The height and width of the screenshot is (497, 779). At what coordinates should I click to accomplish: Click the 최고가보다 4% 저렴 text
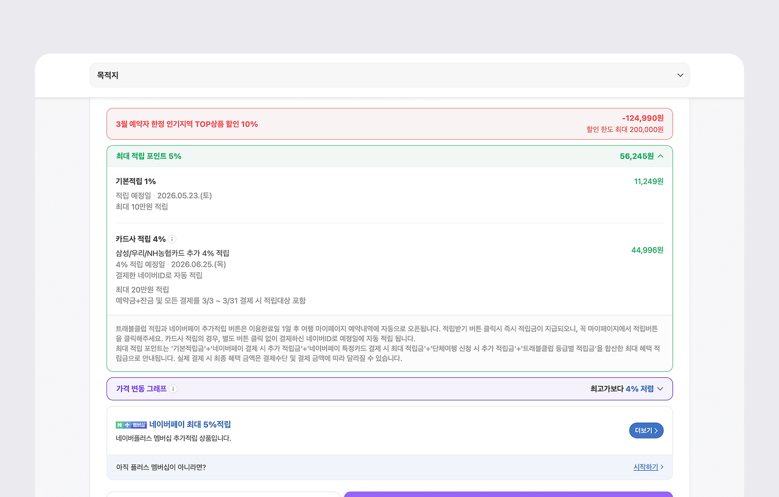[622, 389]
